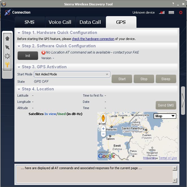Screen dimensions: 187x187
Task: Open the Map type dropdown
Action: 165,116
